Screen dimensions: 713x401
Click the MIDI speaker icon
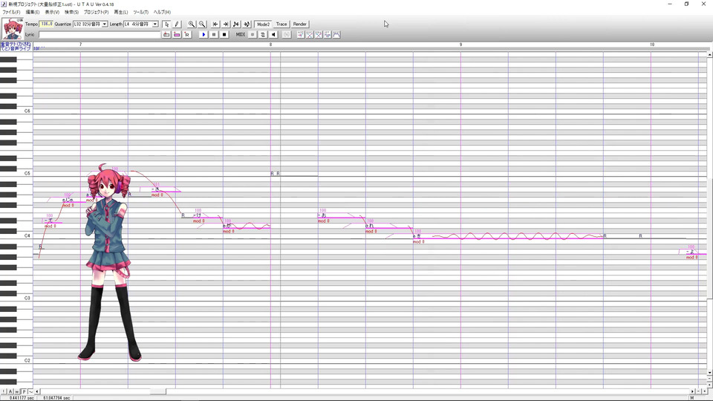coord(273,35)
